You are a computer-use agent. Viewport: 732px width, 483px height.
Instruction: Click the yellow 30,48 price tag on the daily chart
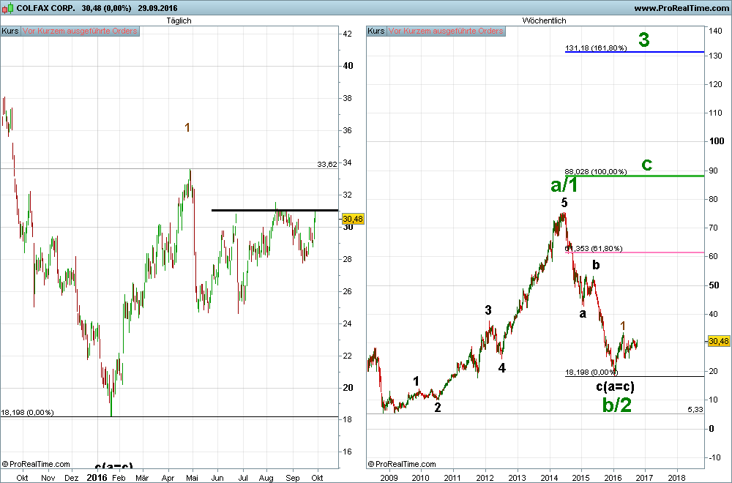(352, 219)
